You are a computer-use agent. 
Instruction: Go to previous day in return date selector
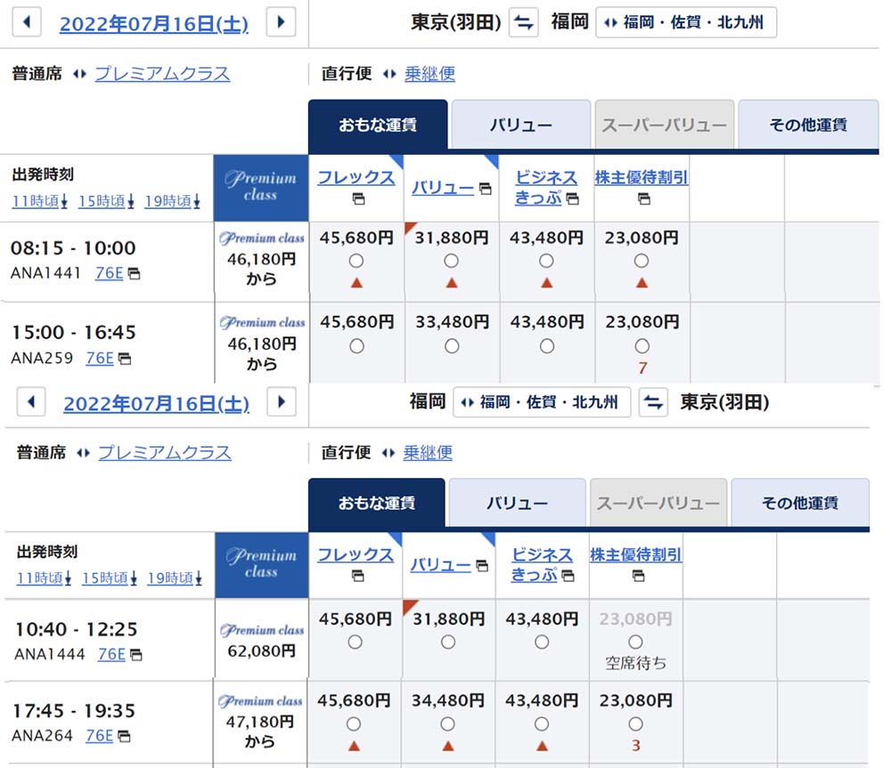click(x=31, y=402)
